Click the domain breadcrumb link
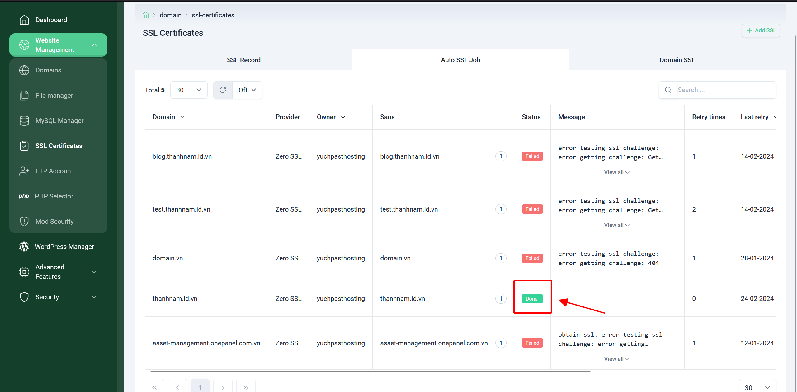This screenshot has width=797, height=392. [171, 15]
